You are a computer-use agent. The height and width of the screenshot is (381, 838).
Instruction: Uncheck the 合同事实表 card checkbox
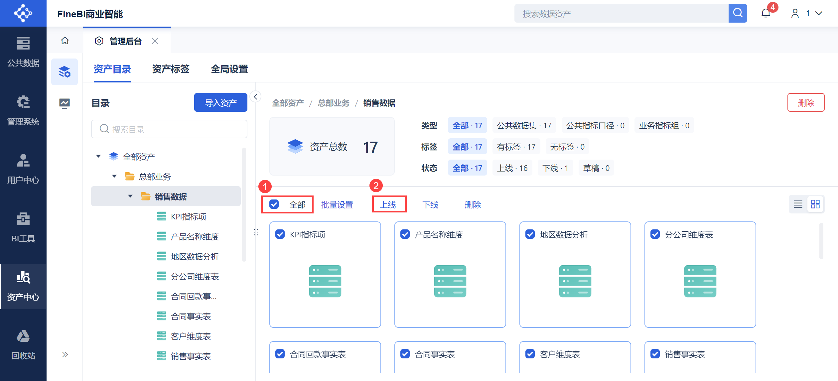tap(405, 354)
